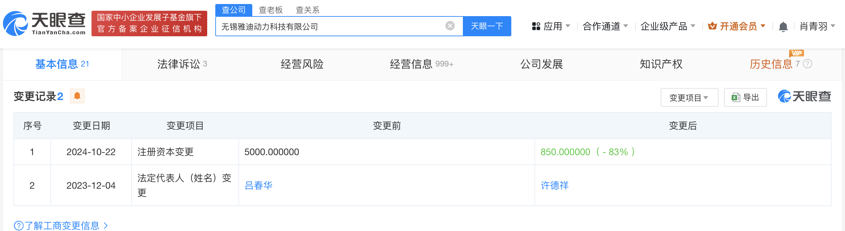Clear the search box text

tap(450, 26)
